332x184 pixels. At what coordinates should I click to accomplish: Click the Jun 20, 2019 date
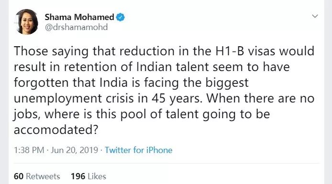click(75, 150)
